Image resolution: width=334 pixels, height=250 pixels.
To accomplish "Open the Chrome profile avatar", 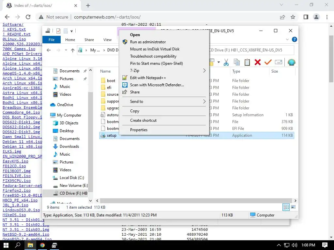I will 316,17.
